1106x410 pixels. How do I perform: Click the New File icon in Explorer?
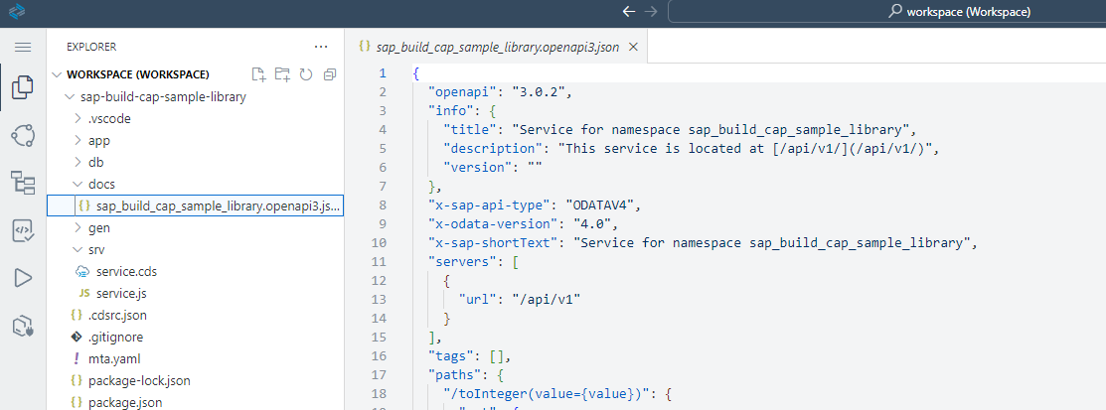(x=259, y=74)
